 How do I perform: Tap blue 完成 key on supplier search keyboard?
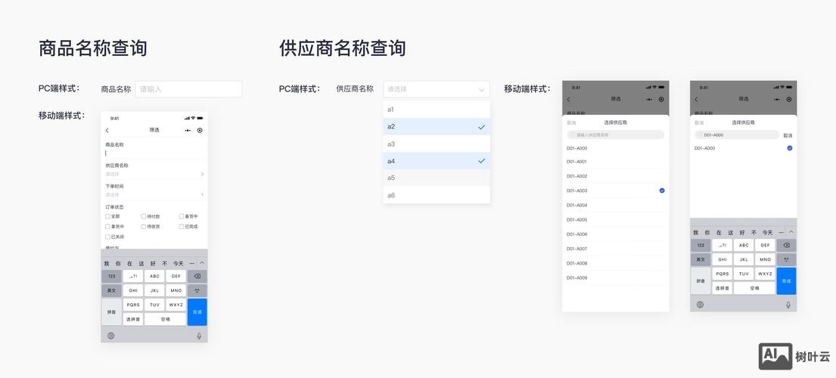[x=786, y=281]
